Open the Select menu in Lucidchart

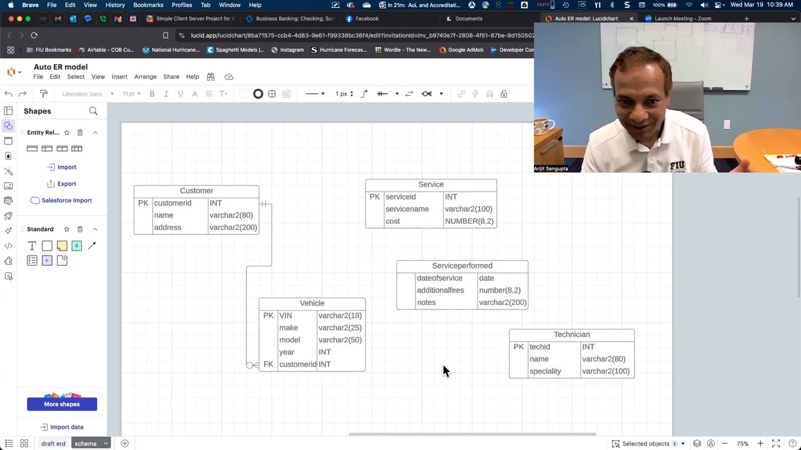pos(76,77)
